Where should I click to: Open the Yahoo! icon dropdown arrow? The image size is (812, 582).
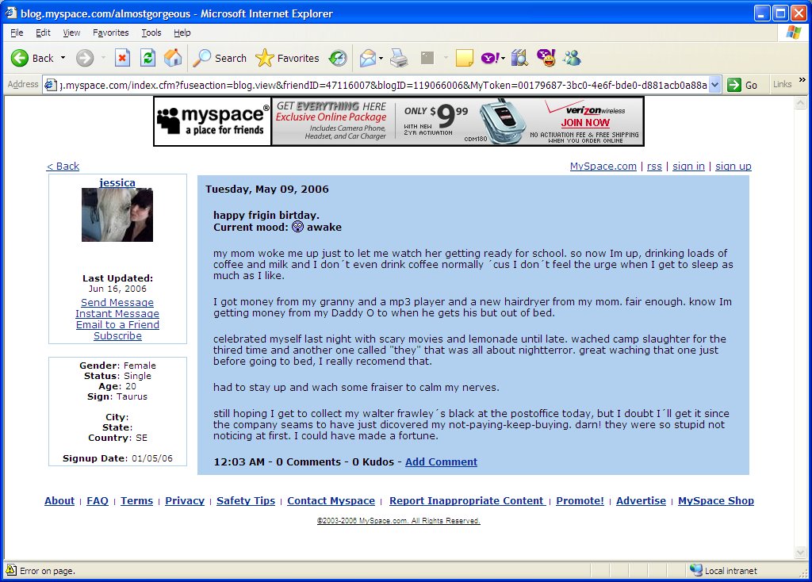pyautogui.click(x=504, y=58)
